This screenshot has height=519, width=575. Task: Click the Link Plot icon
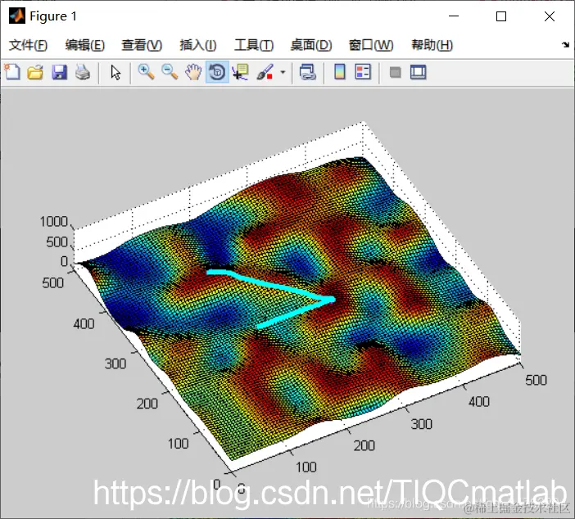(307, 72)
